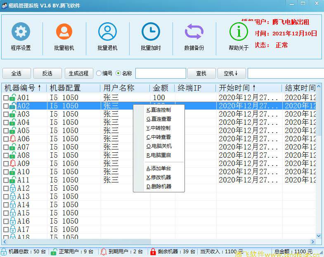Image resolution: width=324 pixels, height=257 pixels.
Task: Tick the checkbox for machine A12
Action: click(x=6, y=188)
